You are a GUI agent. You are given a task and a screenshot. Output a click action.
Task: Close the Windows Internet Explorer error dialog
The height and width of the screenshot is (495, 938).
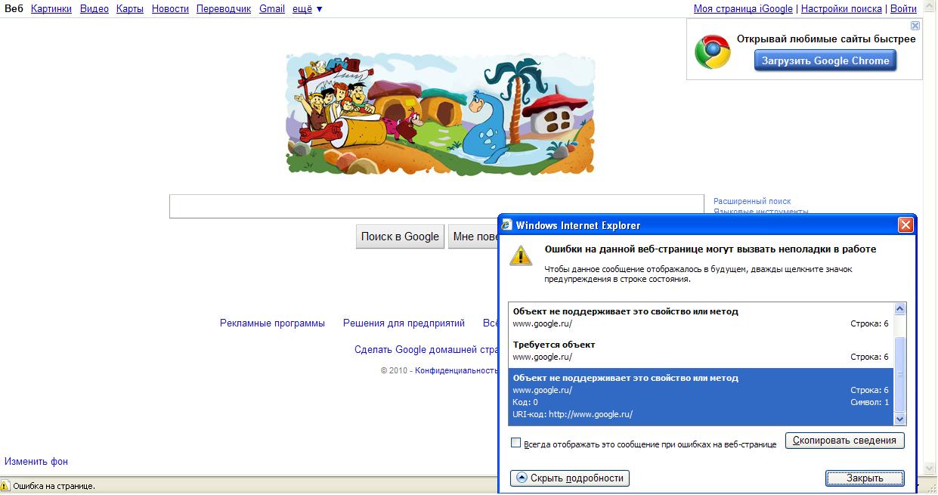(x=905, y=225)
